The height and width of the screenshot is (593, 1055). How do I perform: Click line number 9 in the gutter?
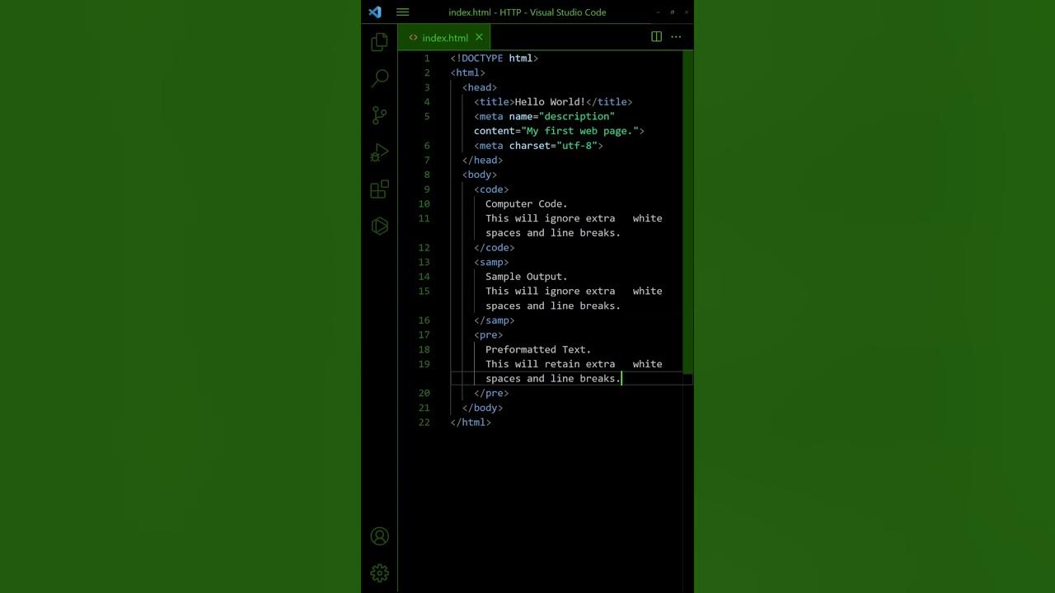426,189
